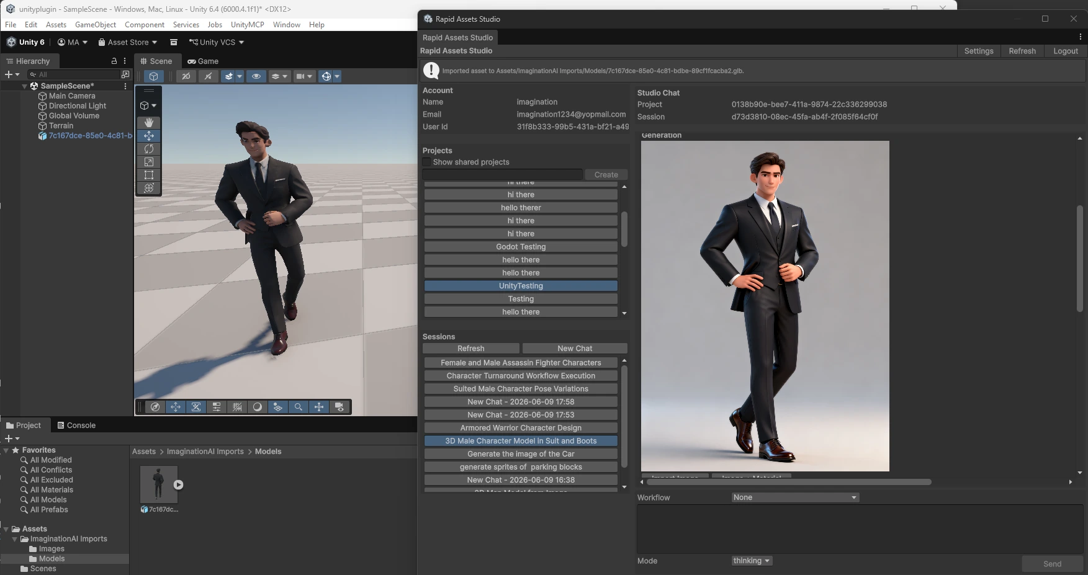Select the Rotate tool in Scene toolbar
The image size is (1088, 575).
149,149
